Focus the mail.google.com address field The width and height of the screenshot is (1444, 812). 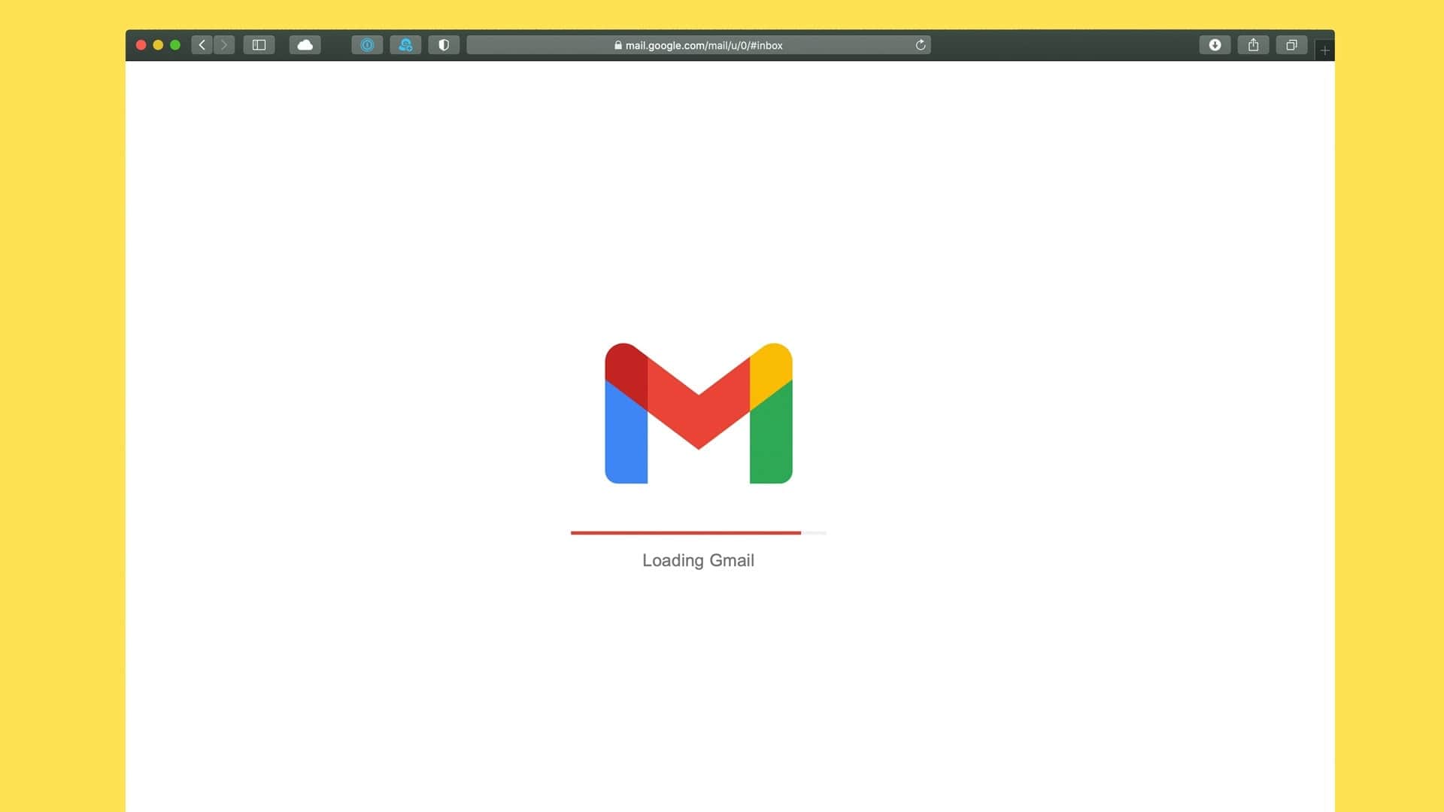pos(699,45)
